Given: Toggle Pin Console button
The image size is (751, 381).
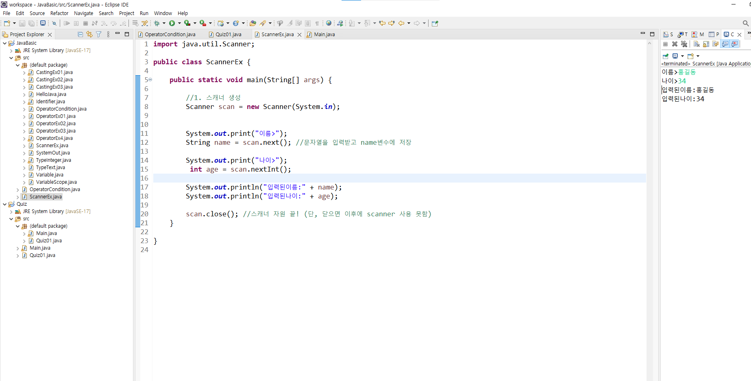Looking at the screenshot, I should coord(666,56).
